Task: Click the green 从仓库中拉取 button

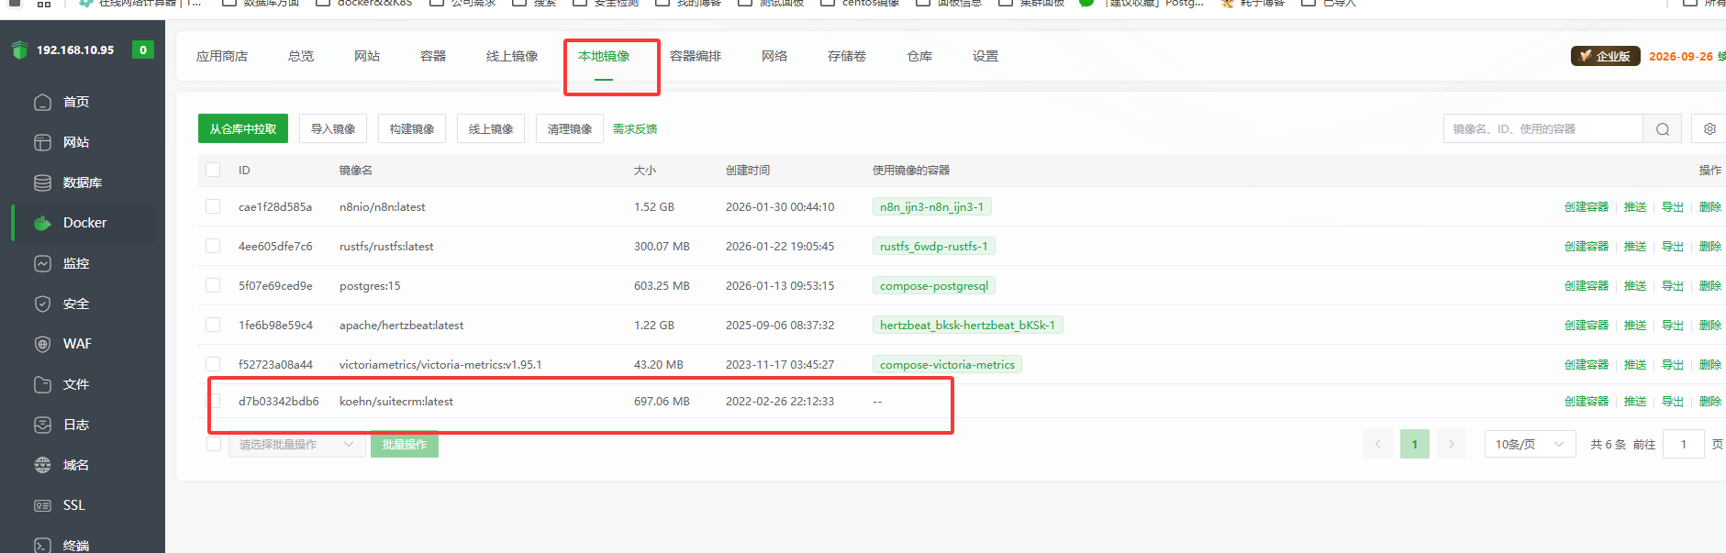Action: (x=243, y=129)
